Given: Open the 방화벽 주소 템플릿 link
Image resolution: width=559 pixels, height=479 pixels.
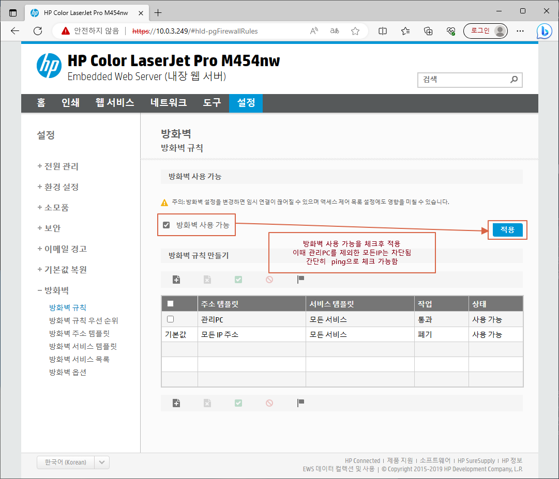Looking at the screenshot, I should [x=80, y=333].
